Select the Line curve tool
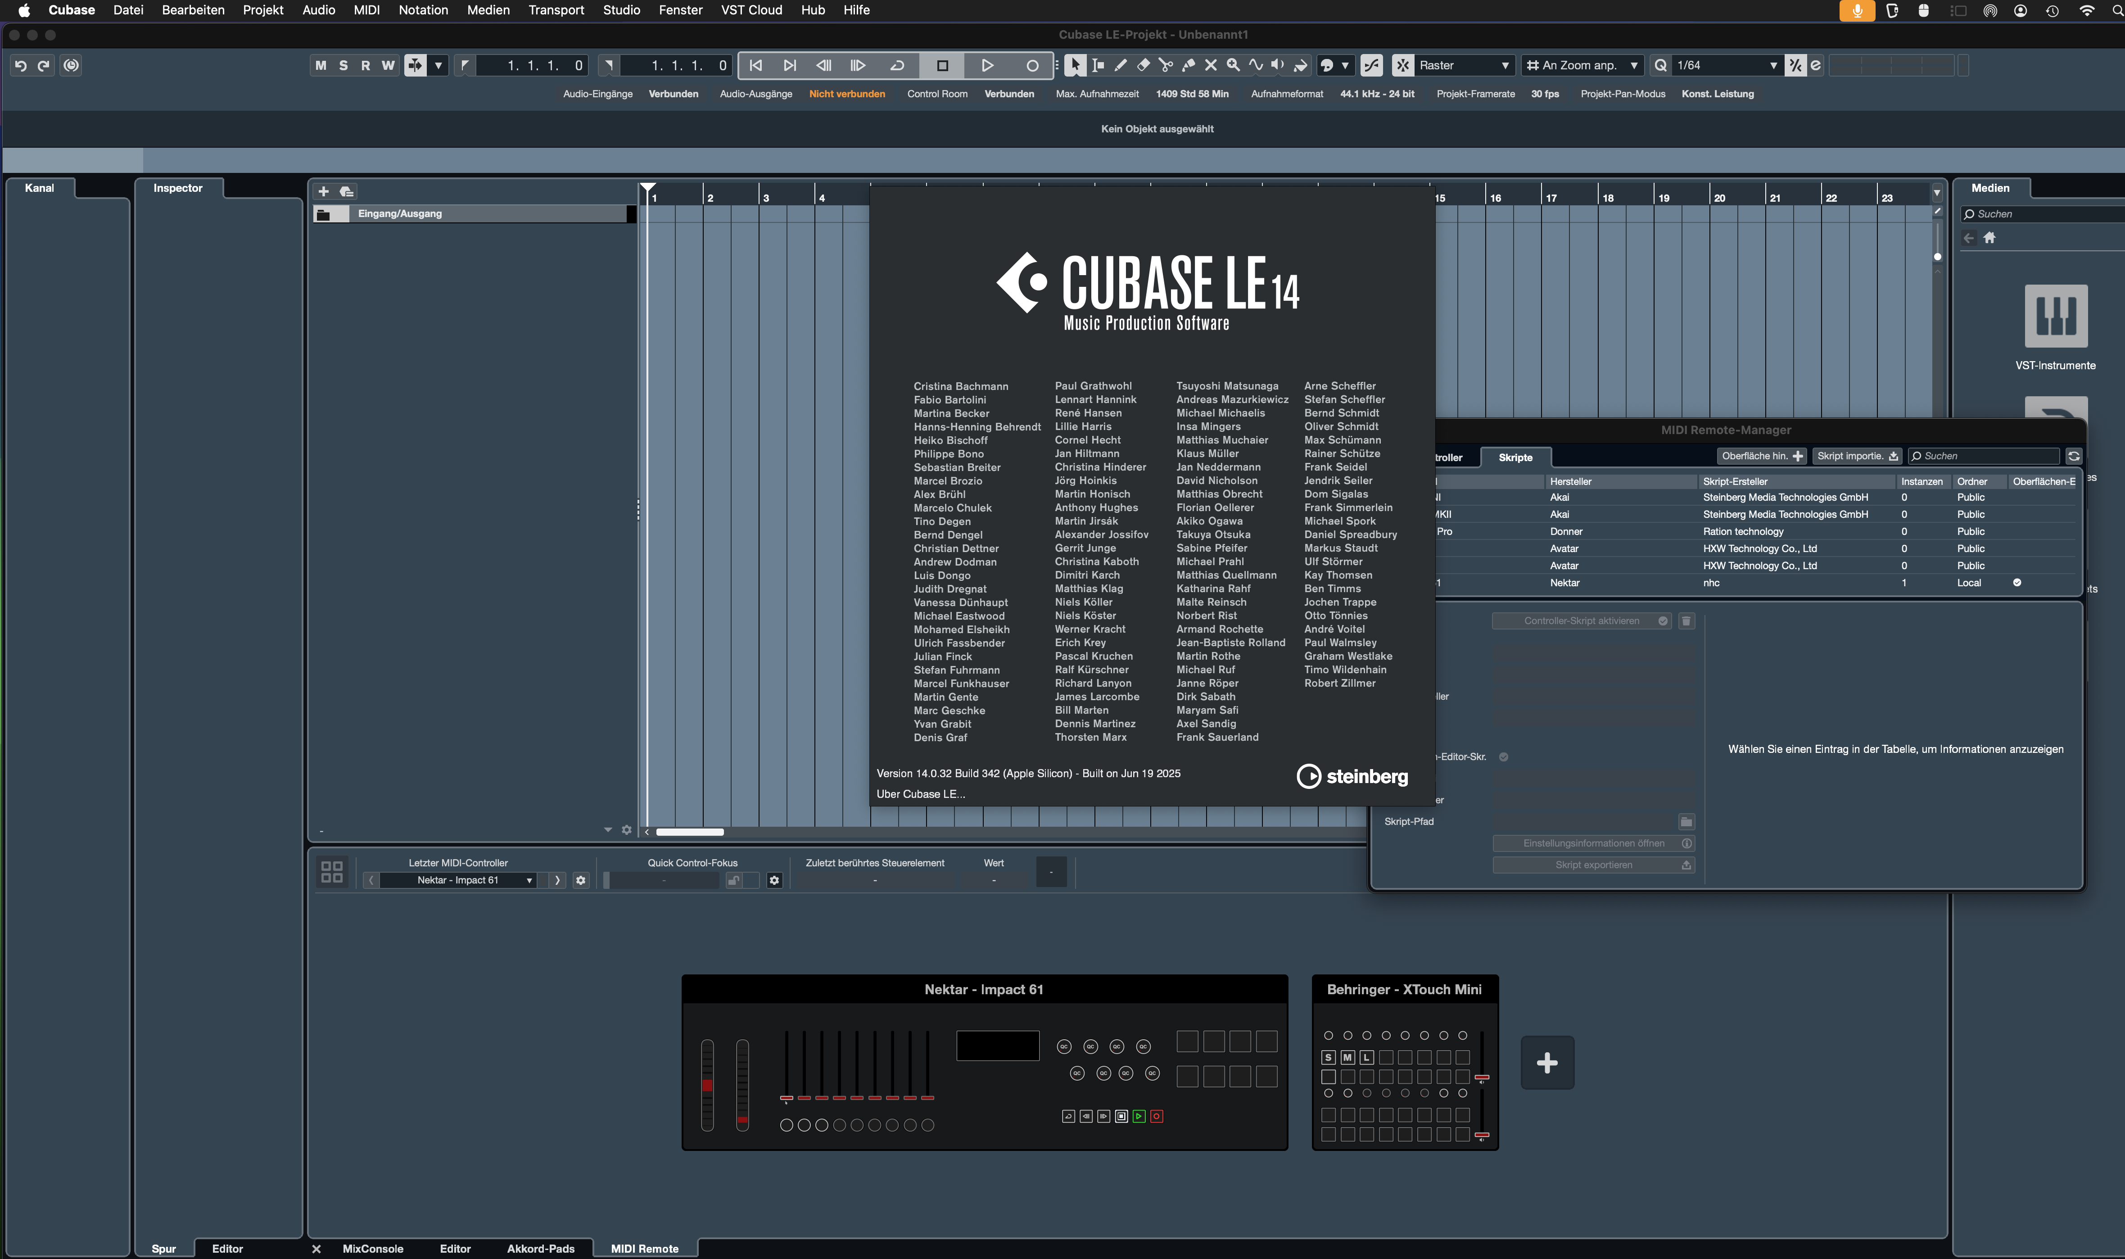Viewport: 2125px width, 1259px height. 1256,65
